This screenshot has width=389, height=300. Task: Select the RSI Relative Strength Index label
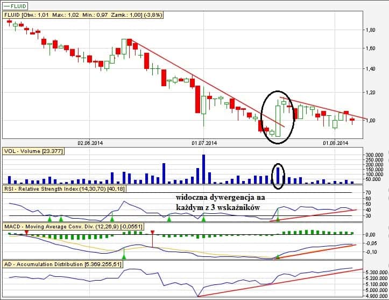point(71,189)
